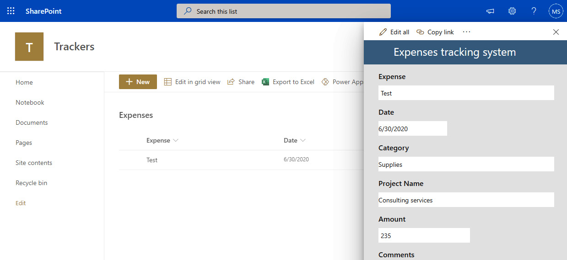The image size is (567, 260).
Task: Open the megaphone notifications icon
Action: click(490, 11)
